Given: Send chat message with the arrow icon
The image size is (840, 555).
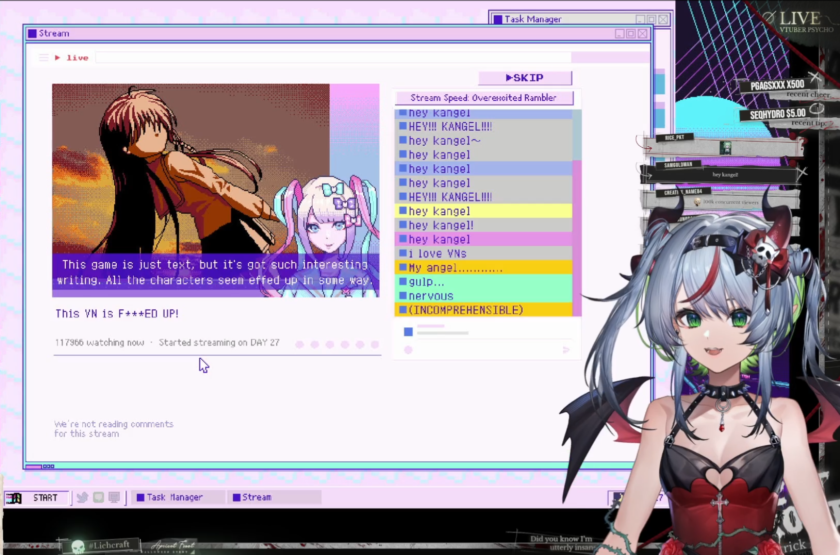Looking at the screenshot, I should 566,350.
